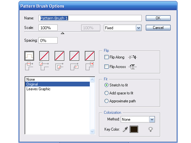Dismiss dialog with Cancel button
This screenshot has width=191, height=143.
point(158,28)
